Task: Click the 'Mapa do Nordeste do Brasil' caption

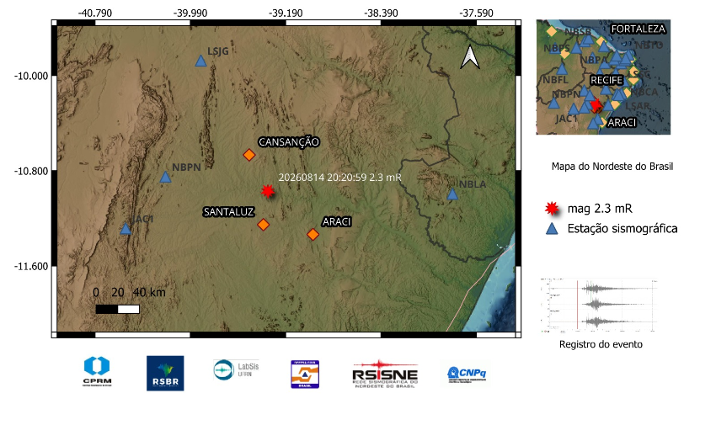Action: 612,167
